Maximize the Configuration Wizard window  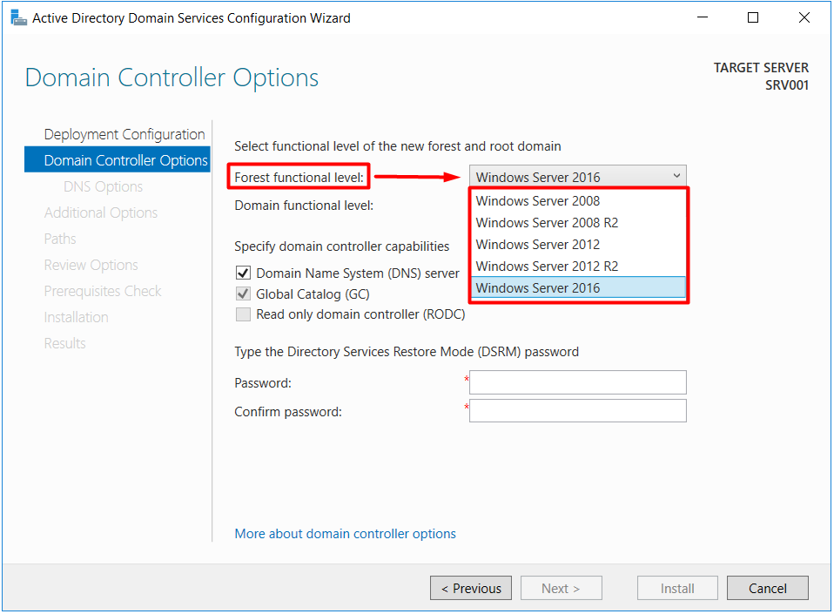pyautogui.click(x=753, y=17)
